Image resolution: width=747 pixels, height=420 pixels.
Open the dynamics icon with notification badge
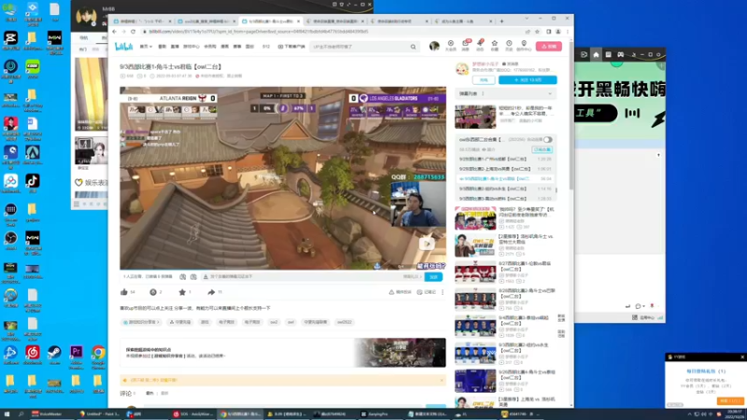480,45
